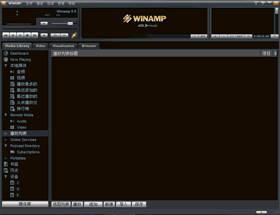Open the 查看 menu

click(61, 4)
